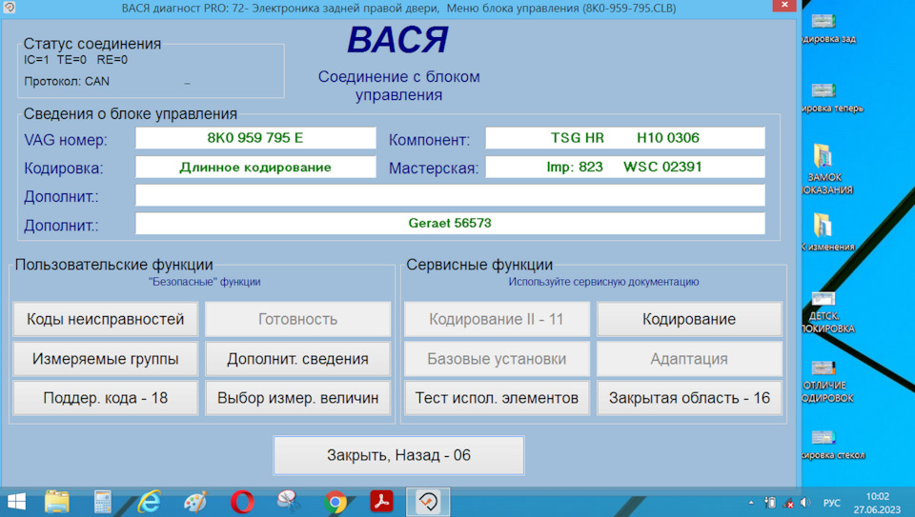Open Paint from the taskbar
This screenshot has height=517, width=915.
(x=194, y=502)
